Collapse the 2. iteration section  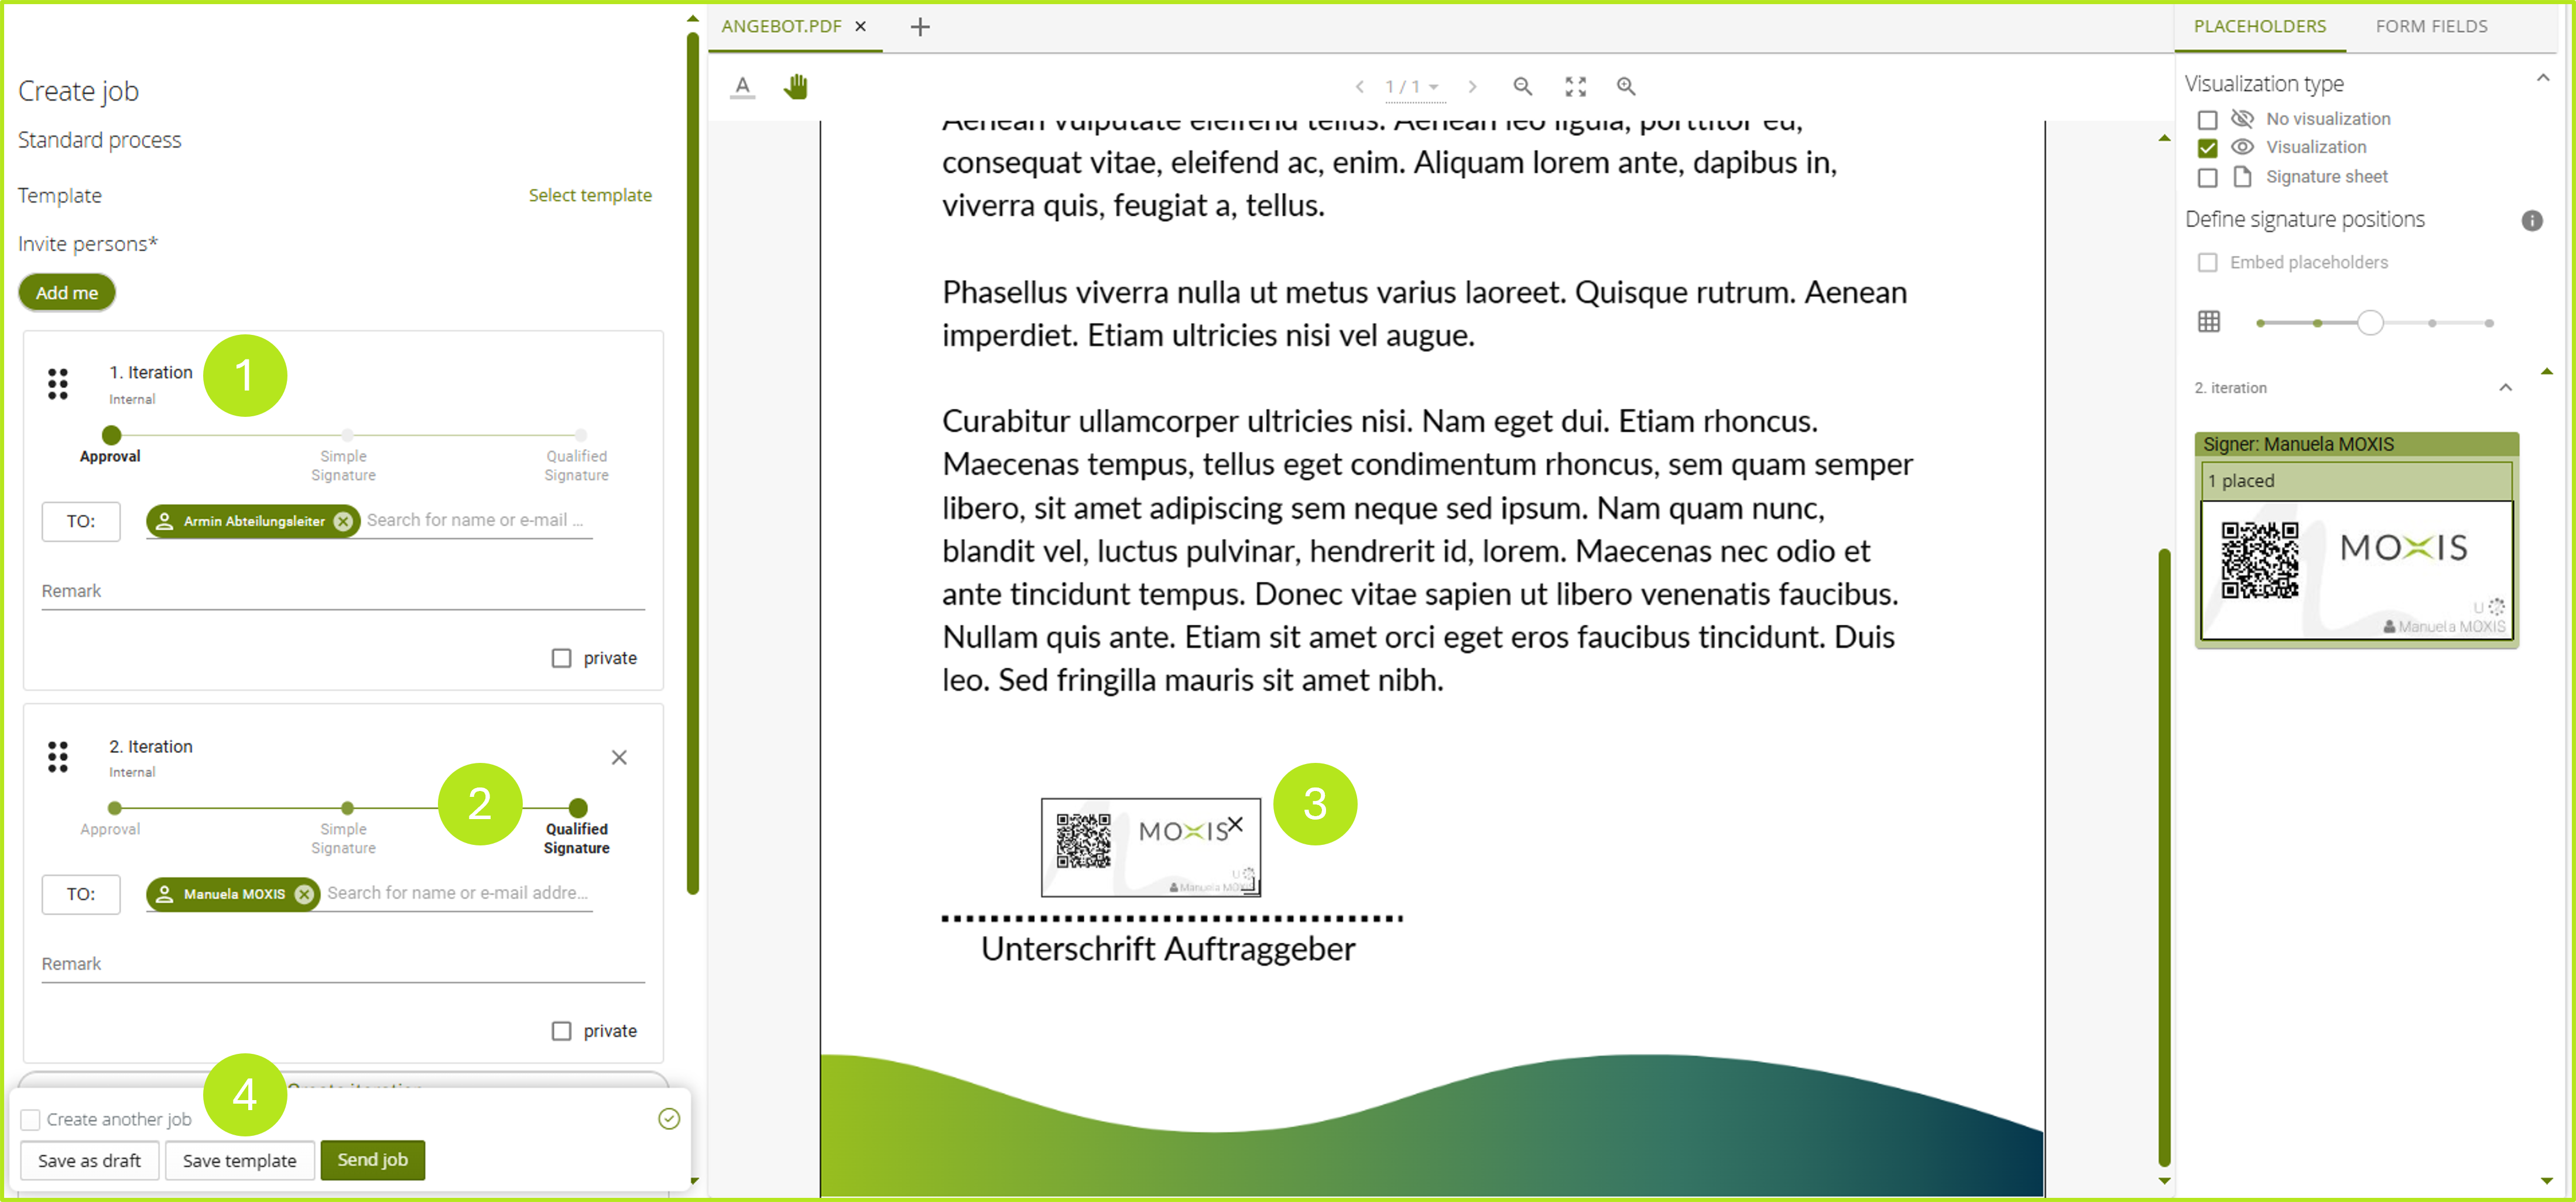(x=2505, y=388)
